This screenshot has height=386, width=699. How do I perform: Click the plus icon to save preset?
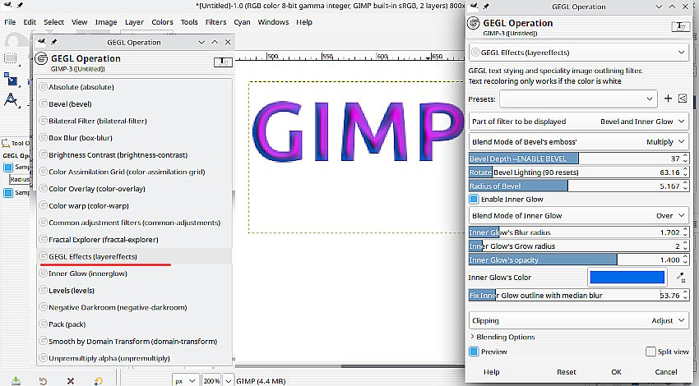point(668,99)
